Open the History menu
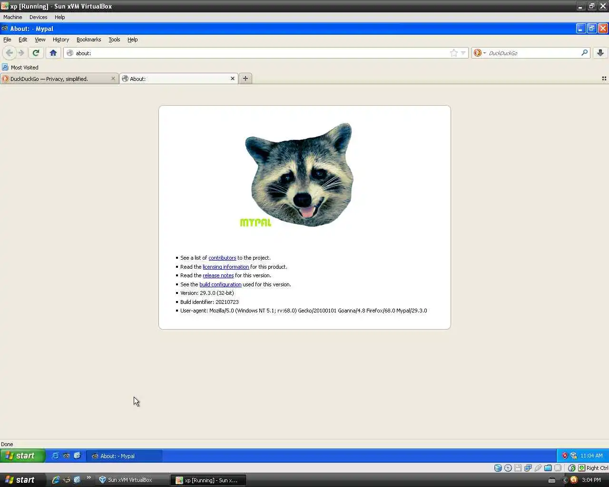This screenshot has height=487, width=609. coord(61,39)
